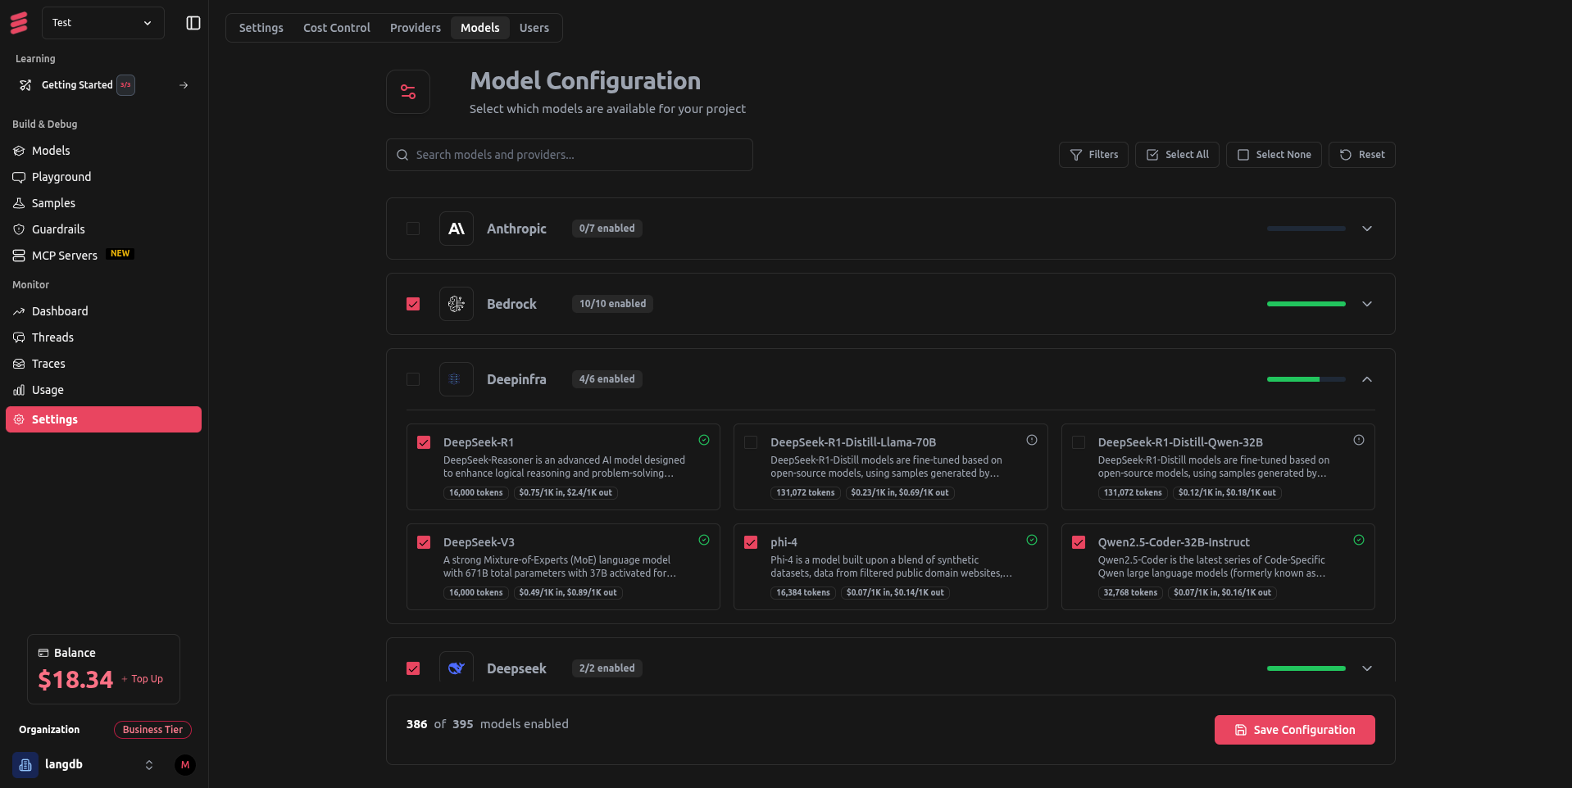This screenshot has height=788, width=1572.
Task: Enable the DeepSeek-R1-Distill-Qwen-32B checkbox
Action: (1079, 442)
